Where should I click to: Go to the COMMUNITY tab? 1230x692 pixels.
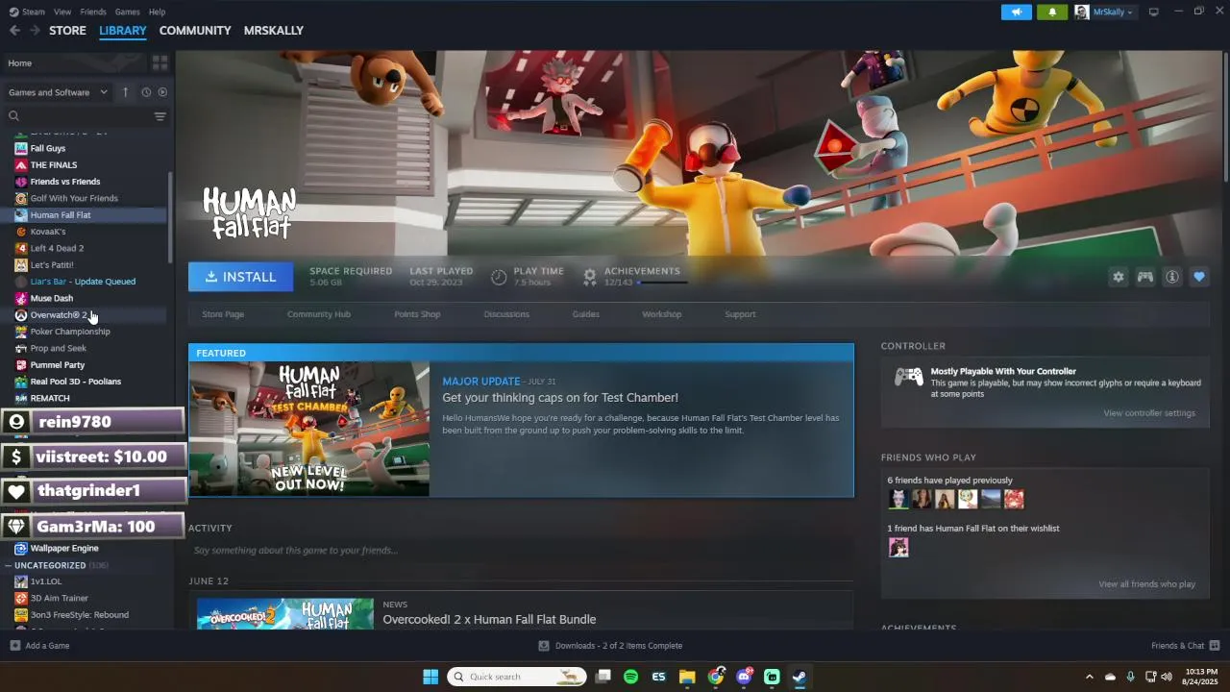pyautogui.click(x=195, y=31)
